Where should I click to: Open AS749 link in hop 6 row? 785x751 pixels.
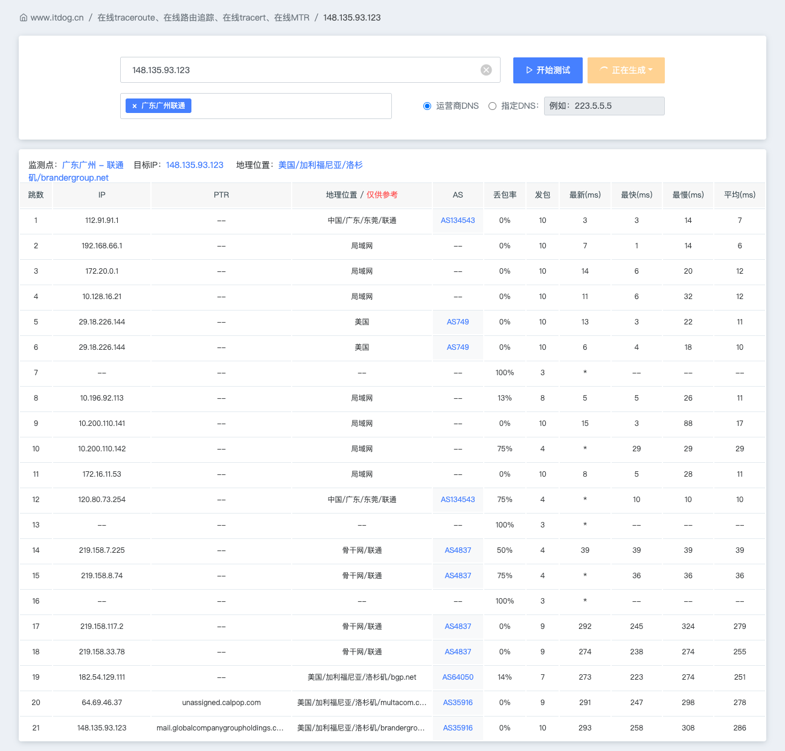coord(458,347)
